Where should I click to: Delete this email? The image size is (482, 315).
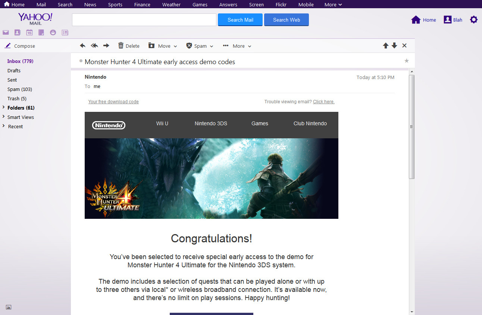pyautogui.click(x=129, y=46)
